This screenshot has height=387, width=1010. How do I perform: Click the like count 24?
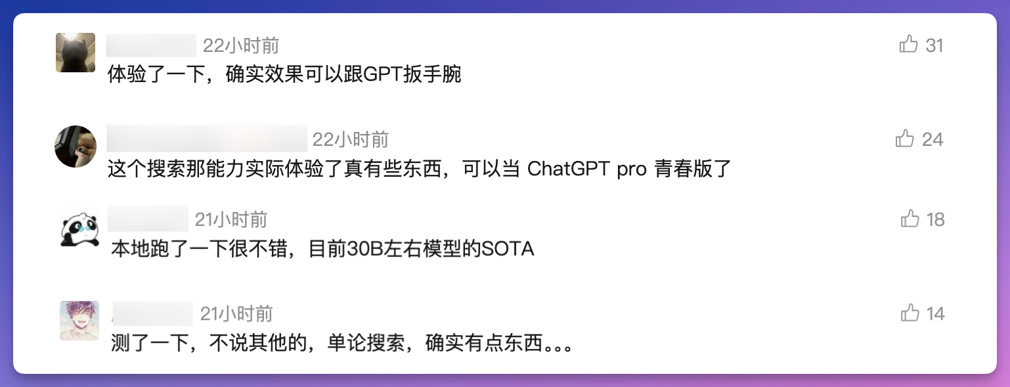[933, 139]
